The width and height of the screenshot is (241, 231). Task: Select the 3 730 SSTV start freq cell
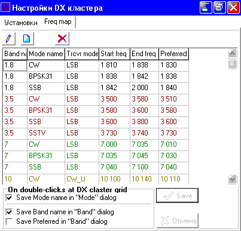tap(114, 133)
